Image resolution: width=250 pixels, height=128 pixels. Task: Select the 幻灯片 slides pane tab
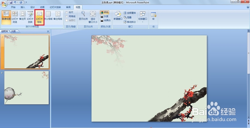[5, 31]
